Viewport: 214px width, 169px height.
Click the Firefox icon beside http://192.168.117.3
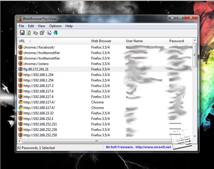[20, 86]
